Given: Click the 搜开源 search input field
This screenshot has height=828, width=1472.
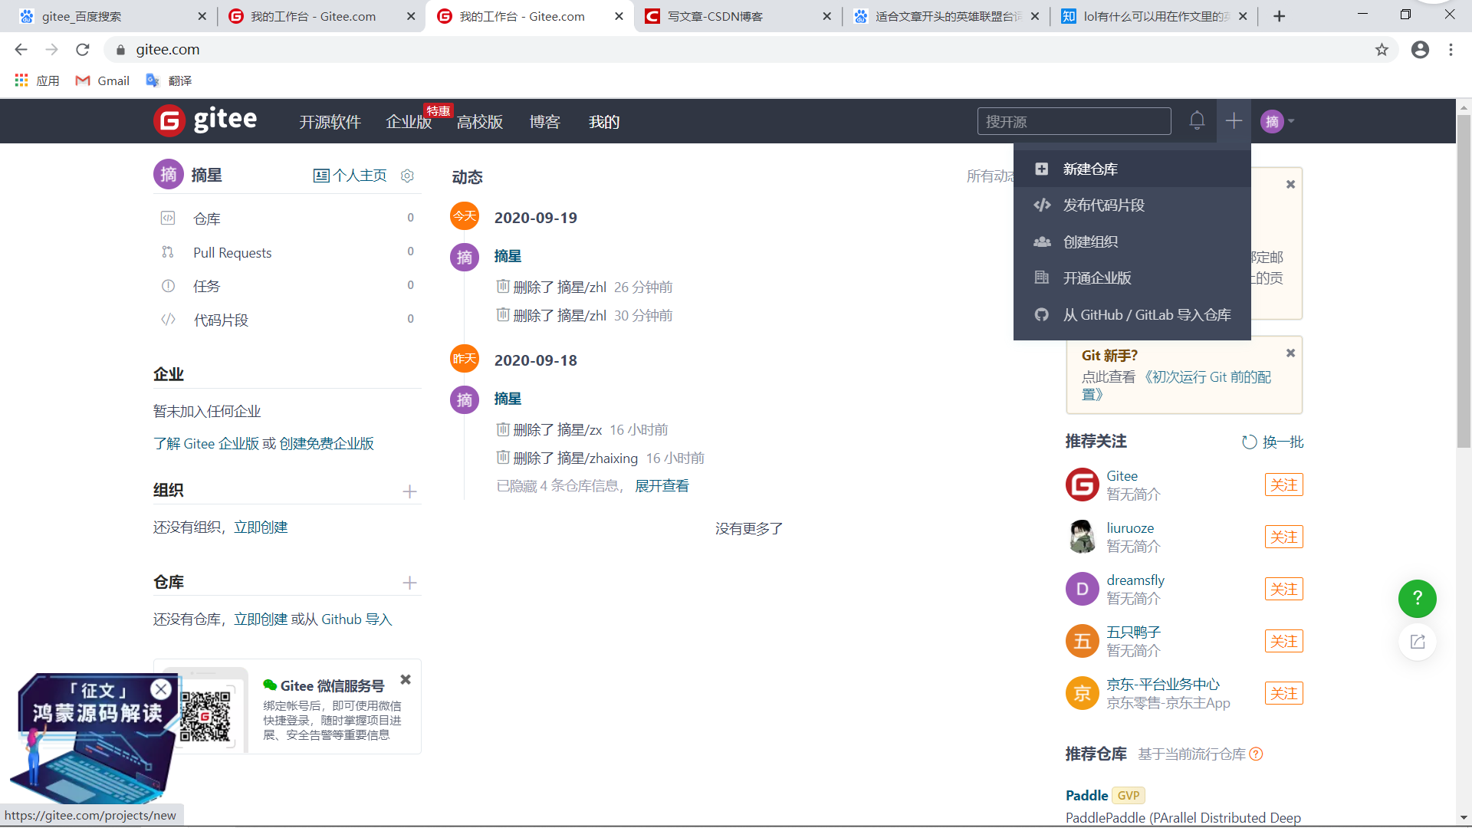Looking at the screenshot, I should (1073, 120).
